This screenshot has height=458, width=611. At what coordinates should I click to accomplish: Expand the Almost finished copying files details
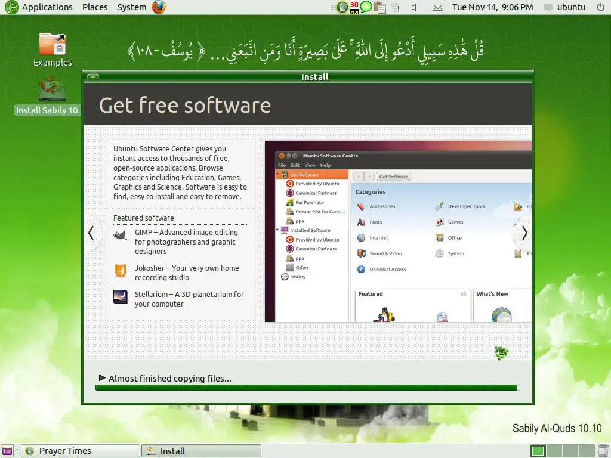pyautogui.click(x=102, y=377)
